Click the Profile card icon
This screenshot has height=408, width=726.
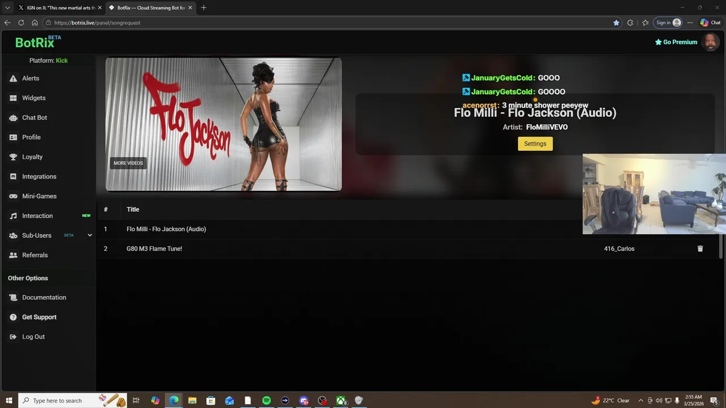pyautogui.click(x=13, y=137)
